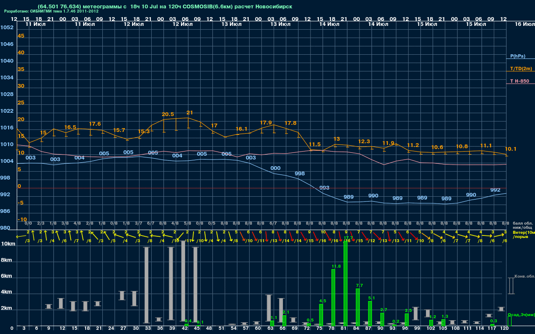The width and height of the screenshot is (535, 334).
Task: Click the 980 pressure axis label
Action: coord(5,228)
